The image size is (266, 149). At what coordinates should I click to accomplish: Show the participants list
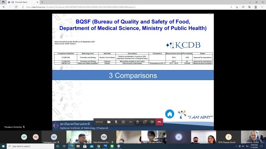(152, 122)
